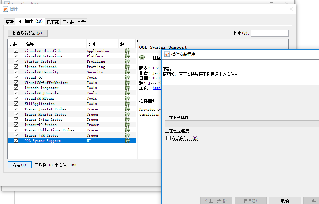This screenshot has width=319, height=204.
Task: Click the source icon in VisualVM-Security row
Action: tap(127, 72)
